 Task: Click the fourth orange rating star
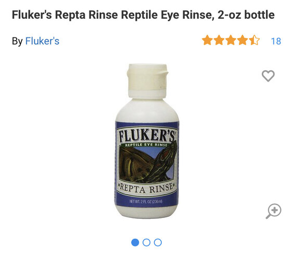(243, 40)
